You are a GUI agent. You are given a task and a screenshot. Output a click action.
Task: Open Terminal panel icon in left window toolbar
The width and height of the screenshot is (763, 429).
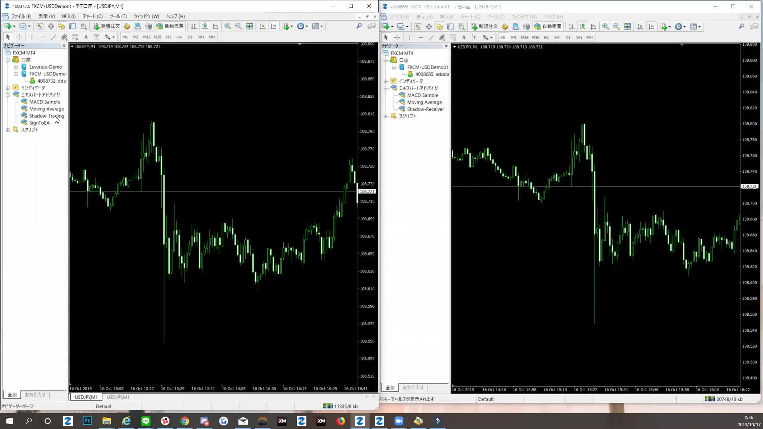72,26
